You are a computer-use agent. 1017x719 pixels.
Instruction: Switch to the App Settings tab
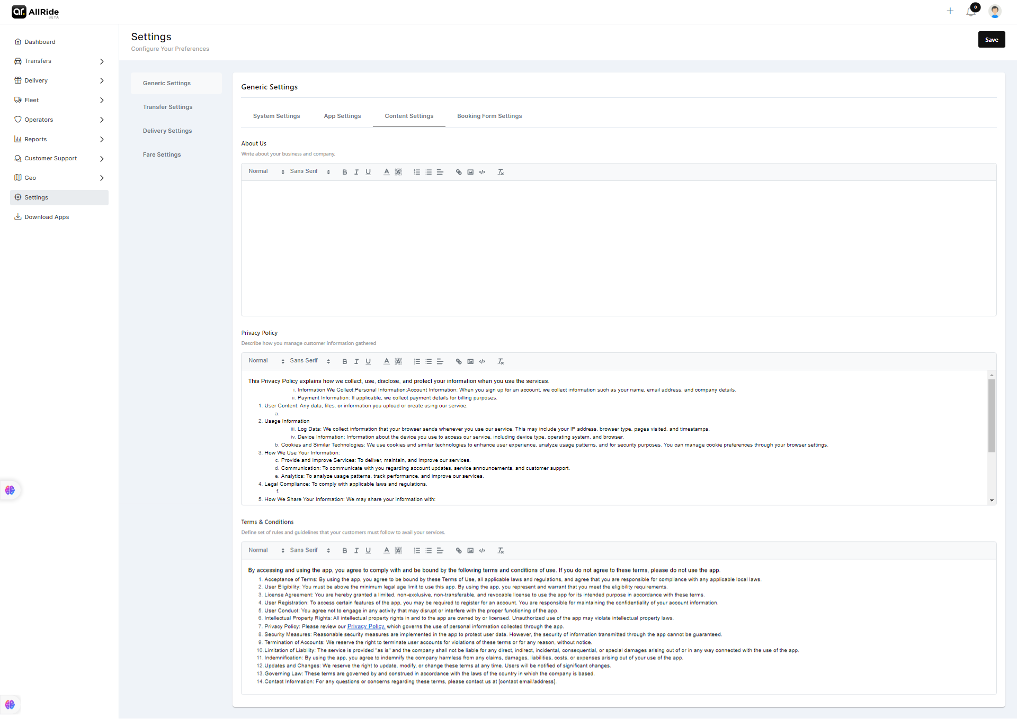pyautogui.click(x=342, y=116)
